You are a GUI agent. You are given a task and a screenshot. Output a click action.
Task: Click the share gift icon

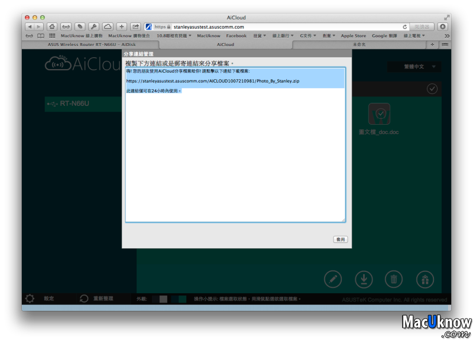pyautogui.click(x=424, y=278)
